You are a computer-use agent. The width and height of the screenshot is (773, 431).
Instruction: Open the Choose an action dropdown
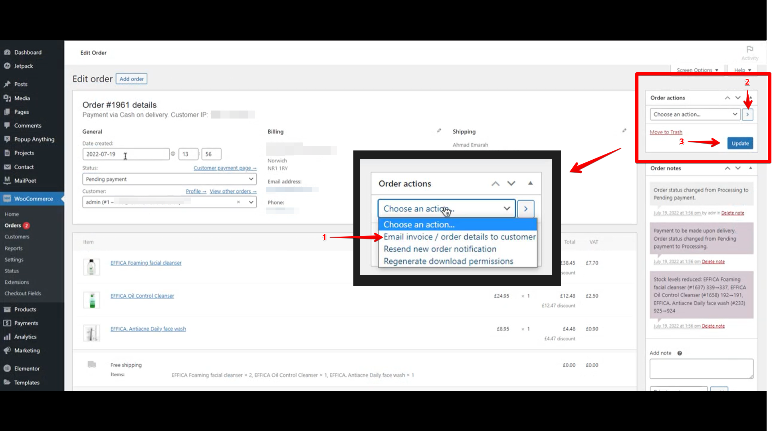tap(695, 115)
